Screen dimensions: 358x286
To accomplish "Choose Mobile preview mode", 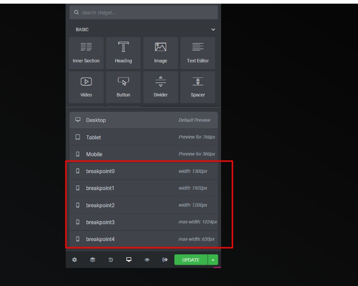I will point(143,154).
